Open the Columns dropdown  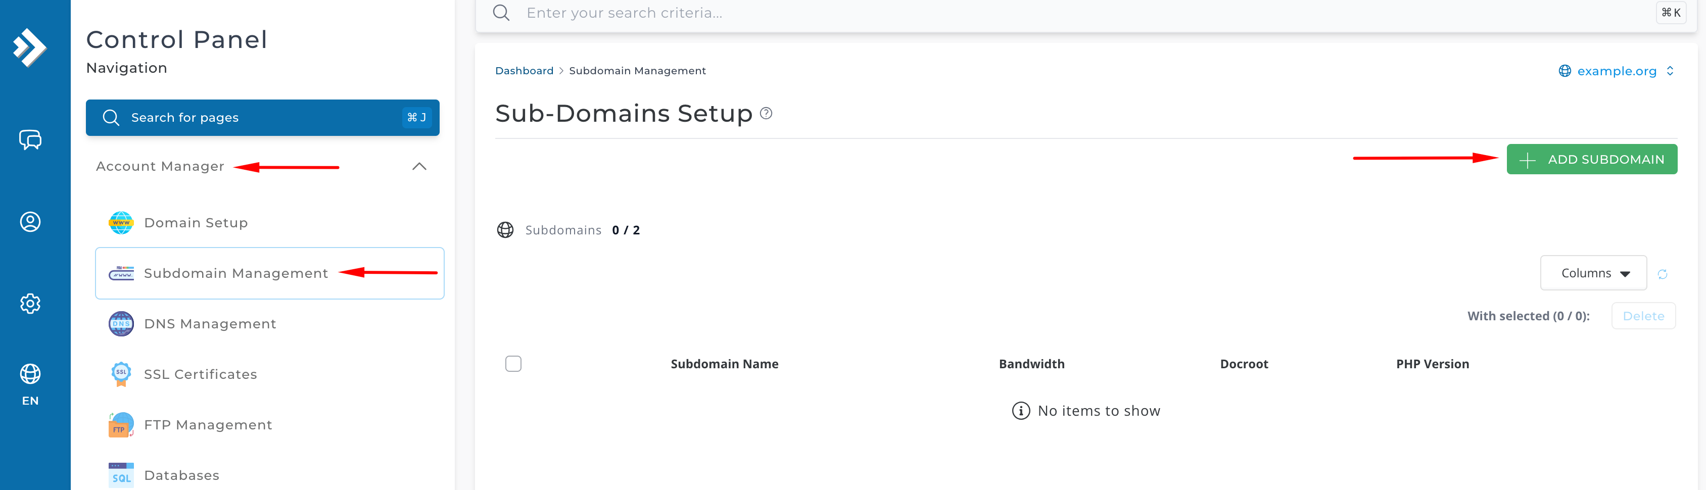(x=1593, y=273)
